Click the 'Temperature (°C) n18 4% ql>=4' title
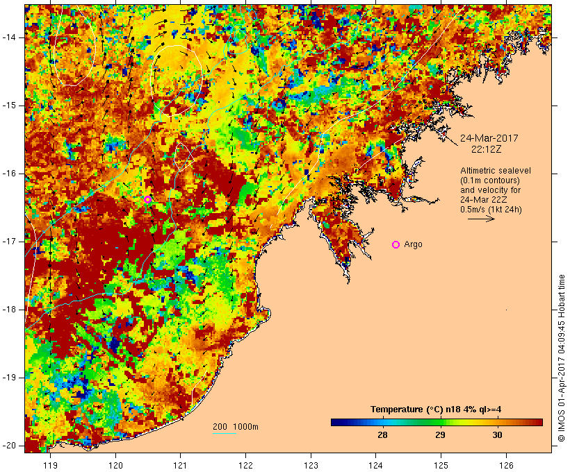Screen dimensions: 570x472 [436, 410]
